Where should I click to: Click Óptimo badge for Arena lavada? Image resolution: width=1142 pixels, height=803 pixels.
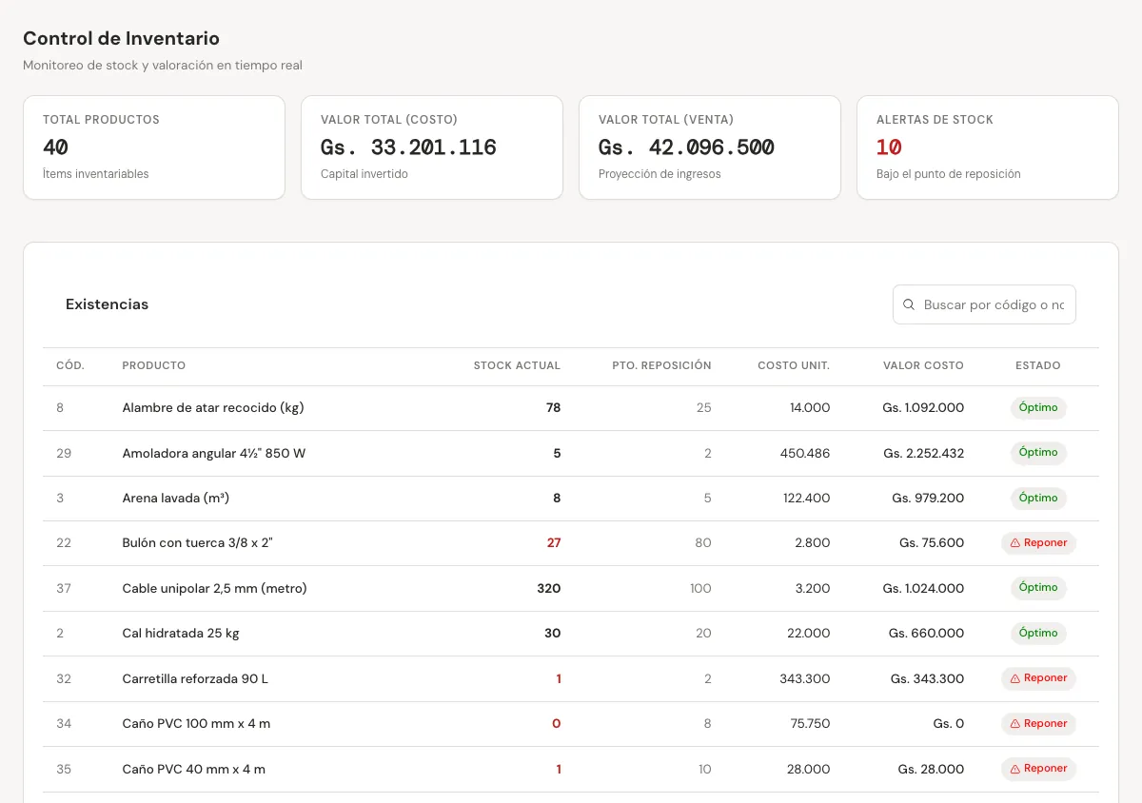[1038, 498]
